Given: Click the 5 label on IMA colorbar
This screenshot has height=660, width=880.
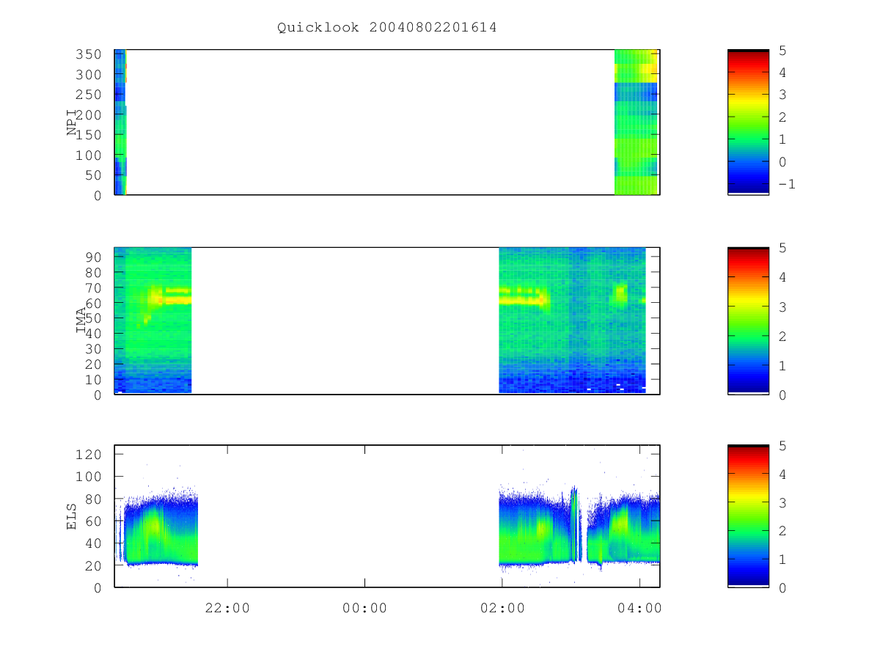Looking at the screenshot, I should (x=782, y=248).
